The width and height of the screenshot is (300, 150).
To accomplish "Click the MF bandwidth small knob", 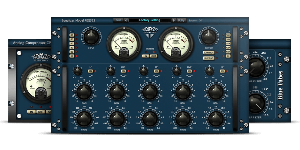I will 144,71.
